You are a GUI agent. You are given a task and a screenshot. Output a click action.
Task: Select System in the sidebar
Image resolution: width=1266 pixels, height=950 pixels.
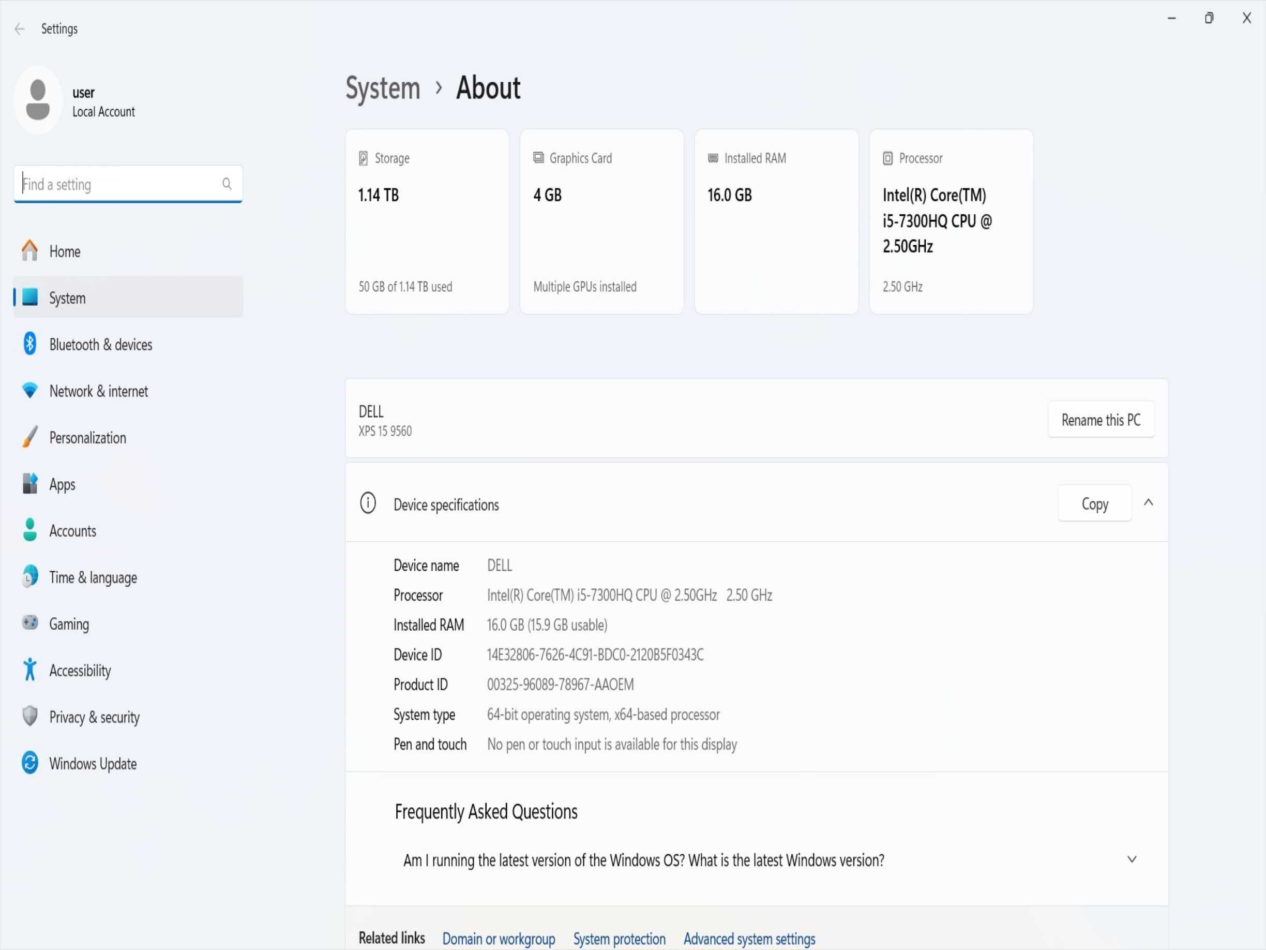[128, 297]
